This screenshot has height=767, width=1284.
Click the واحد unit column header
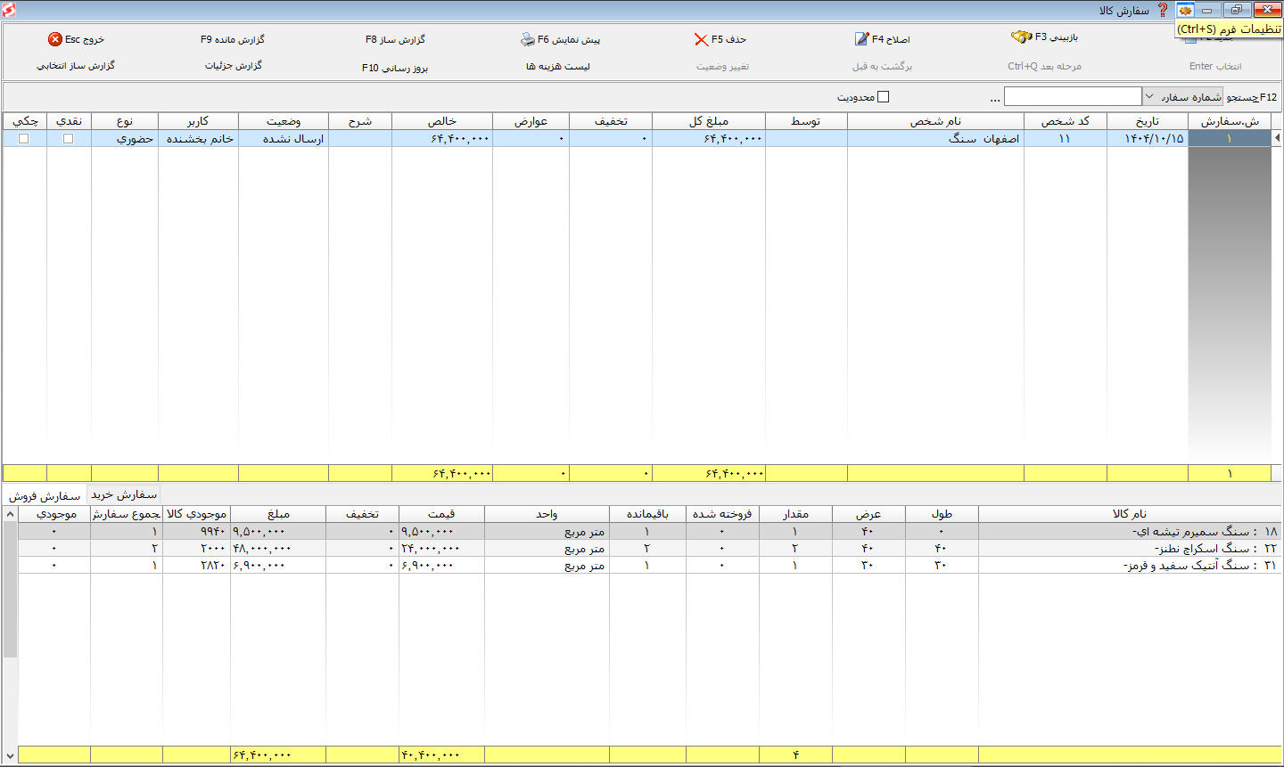tap(547, 514)
